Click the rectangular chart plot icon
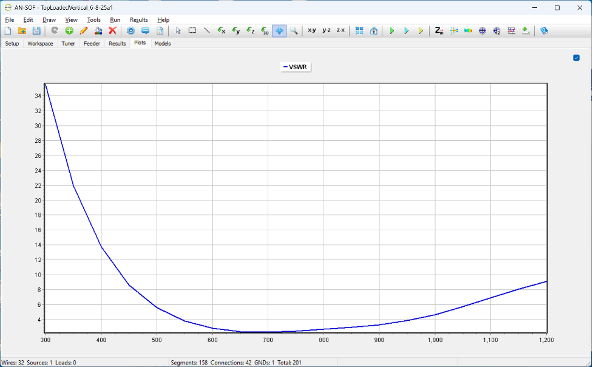 [x=511, y=30]
